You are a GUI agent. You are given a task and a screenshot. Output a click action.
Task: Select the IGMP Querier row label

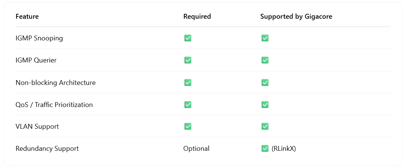point(36,60)
